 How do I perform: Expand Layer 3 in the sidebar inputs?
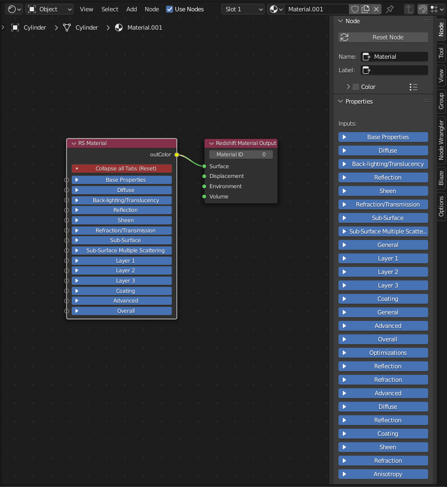383,285
